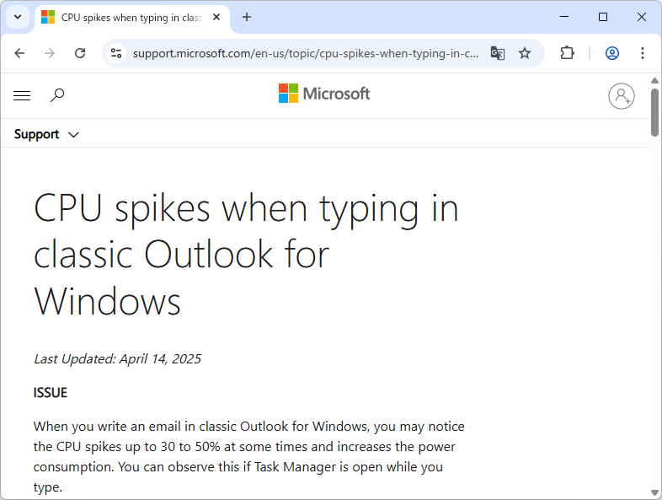
Task: Click the translate page icon
Action: tap(498, 53)
